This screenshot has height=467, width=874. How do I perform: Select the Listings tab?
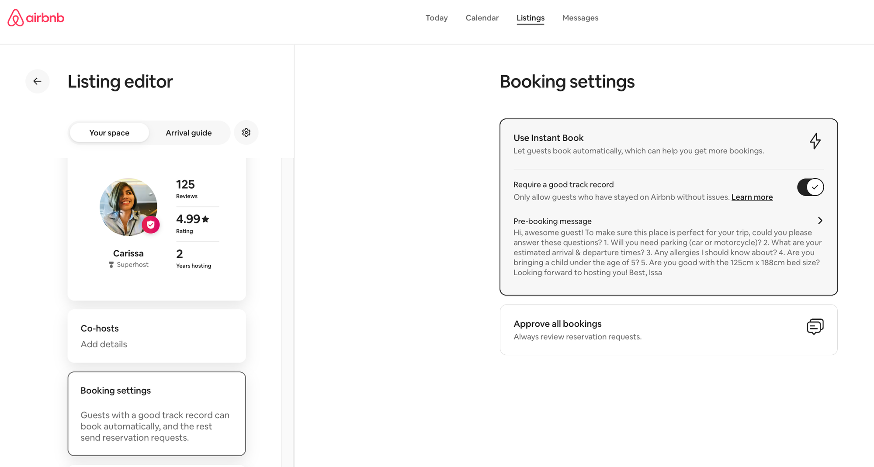click(531, 18)
